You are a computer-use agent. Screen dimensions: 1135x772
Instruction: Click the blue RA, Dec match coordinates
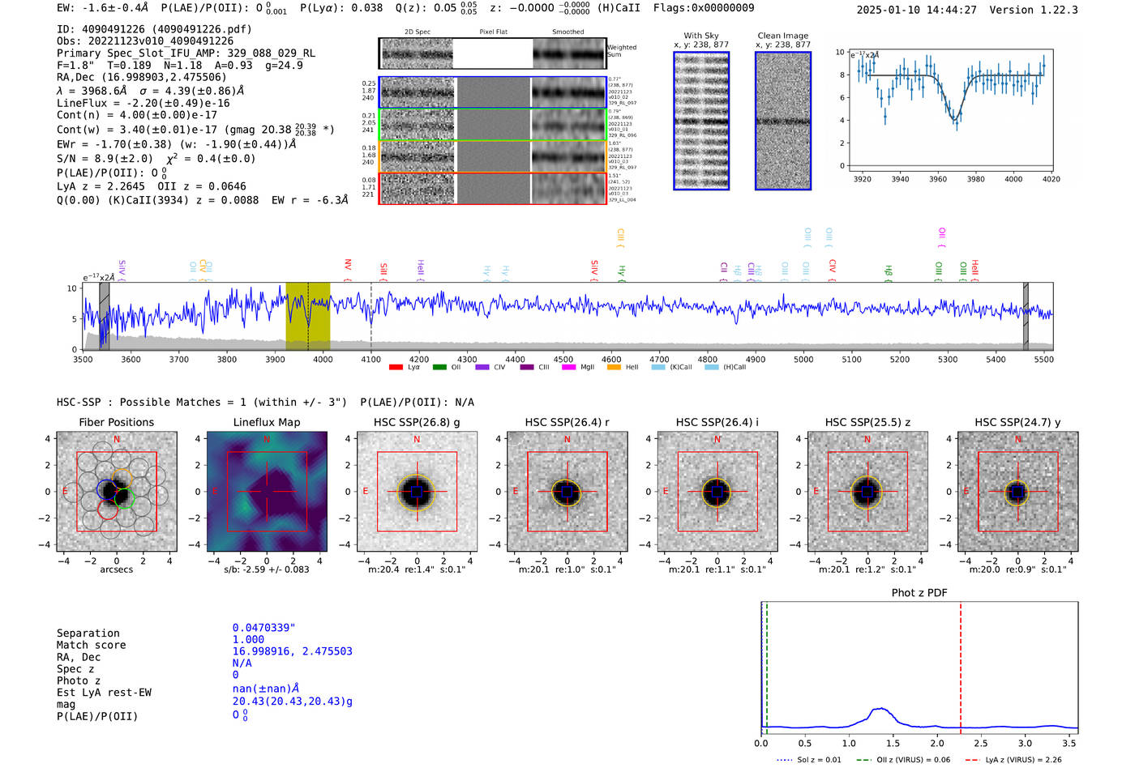(292, 651)
